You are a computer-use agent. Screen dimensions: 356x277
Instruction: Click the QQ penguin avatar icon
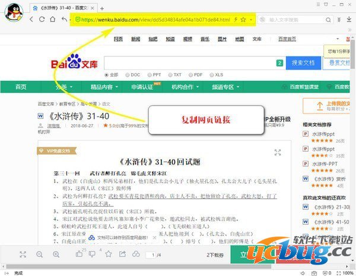tap(14, 12)
